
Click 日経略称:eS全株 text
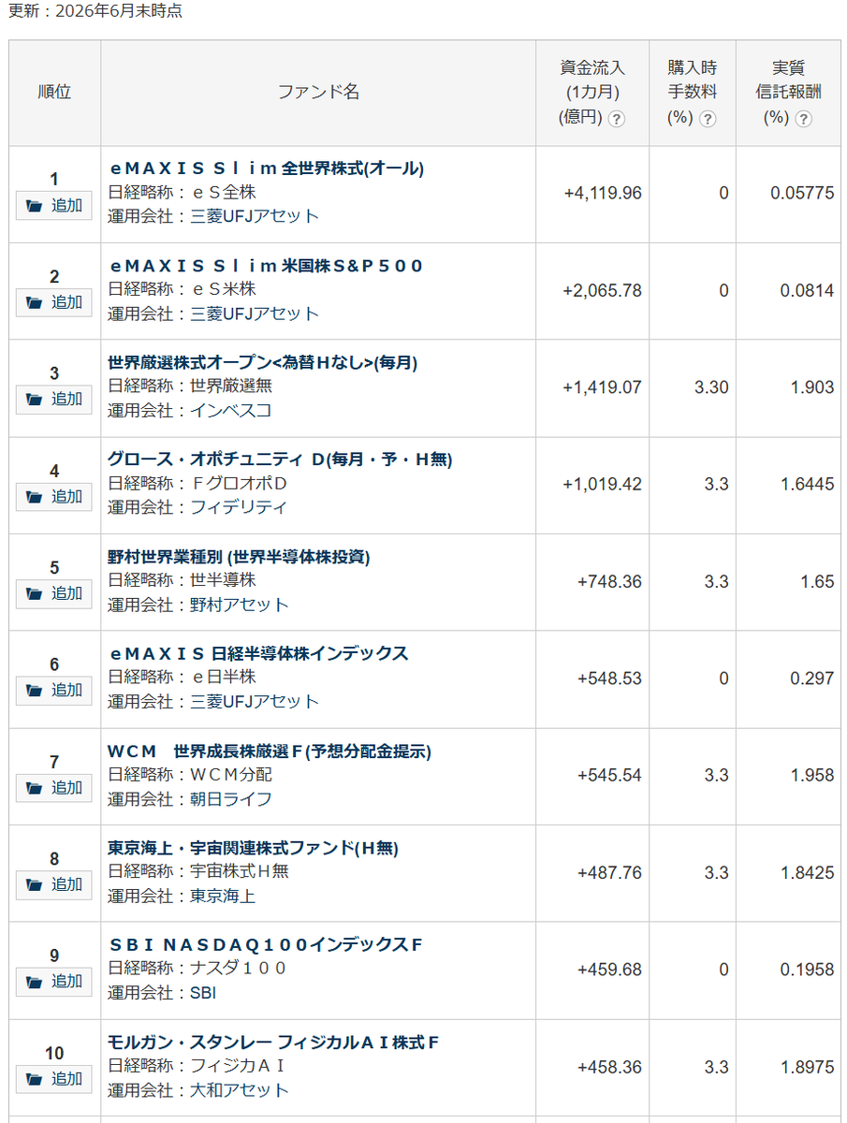pos(183,193)
